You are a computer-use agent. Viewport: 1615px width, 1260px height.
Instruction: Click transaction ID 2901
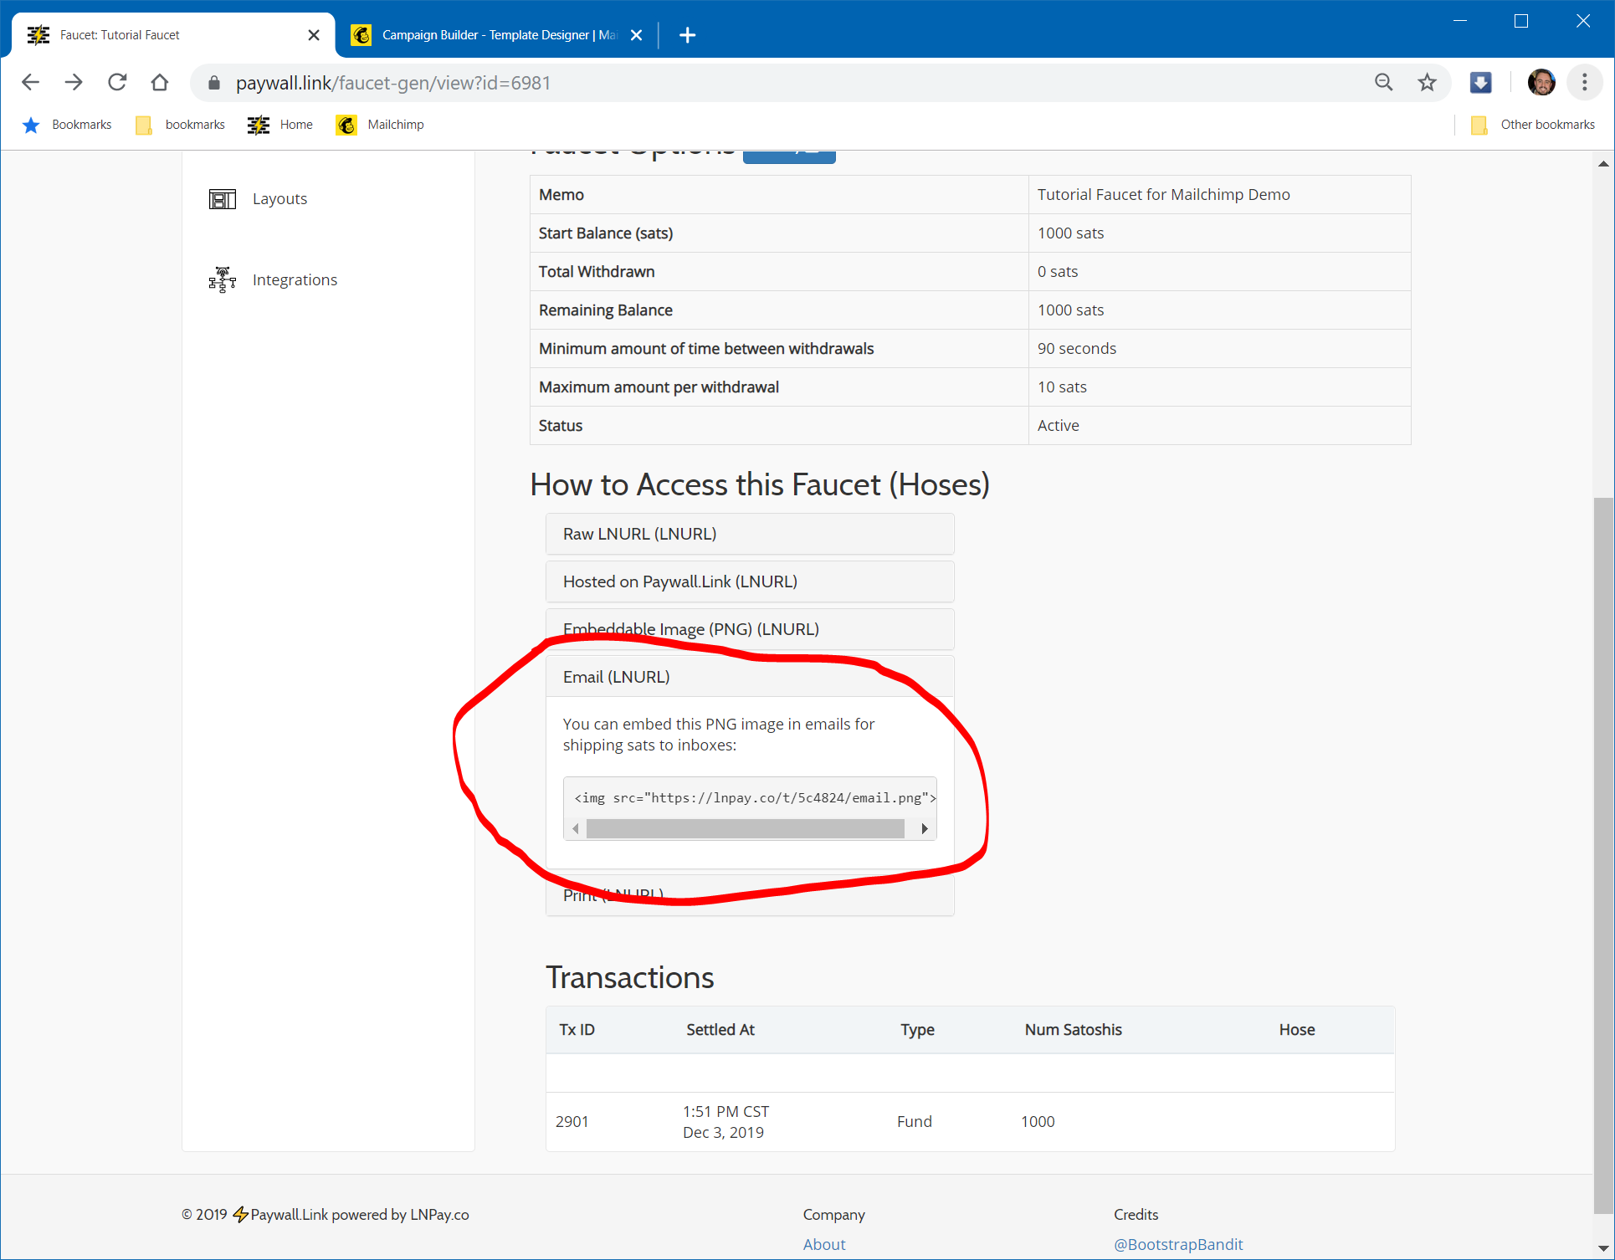click(572, 1122)
